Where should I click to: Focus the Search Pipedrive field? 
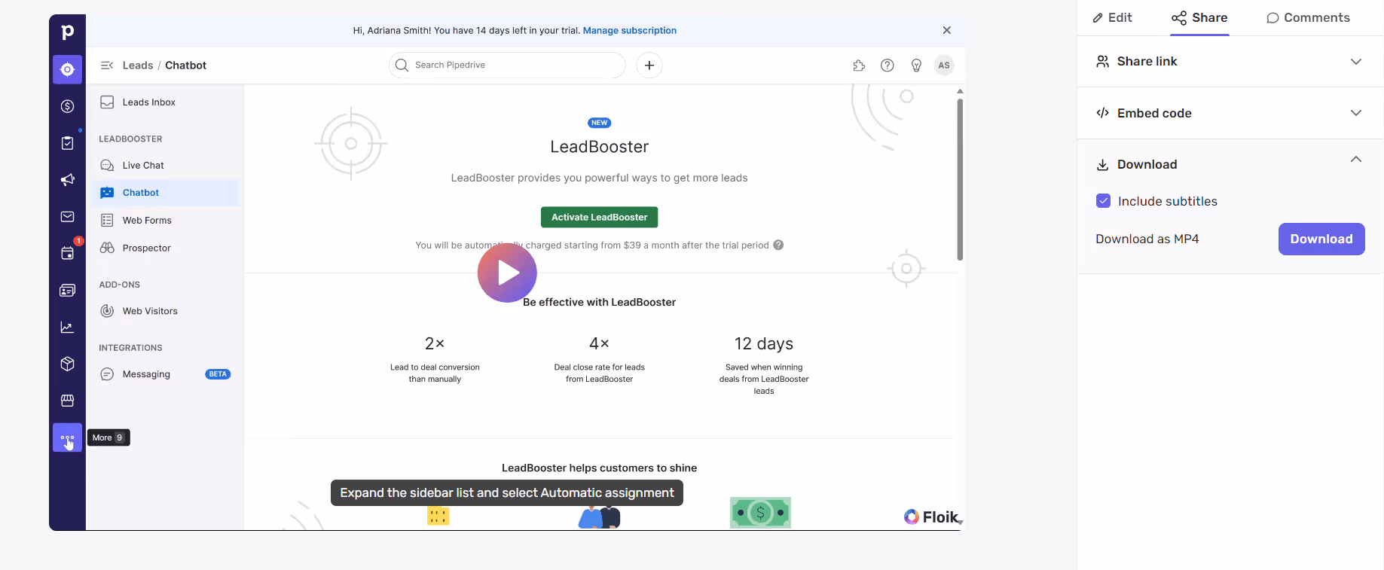click(x=507, y=66)
